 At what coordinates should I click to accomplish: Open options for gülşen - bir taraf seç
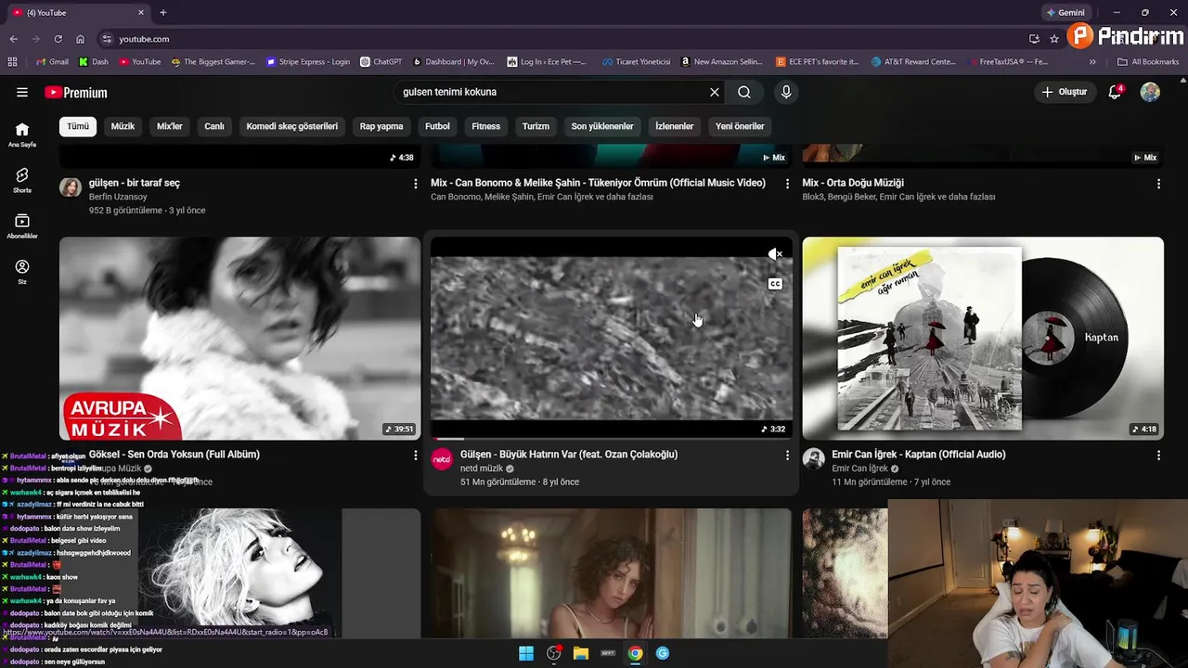pos(415,184)
